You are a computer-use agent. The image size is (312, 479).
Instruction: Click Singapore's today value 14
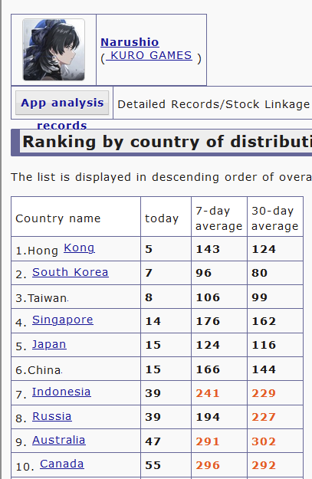(153, 321)
